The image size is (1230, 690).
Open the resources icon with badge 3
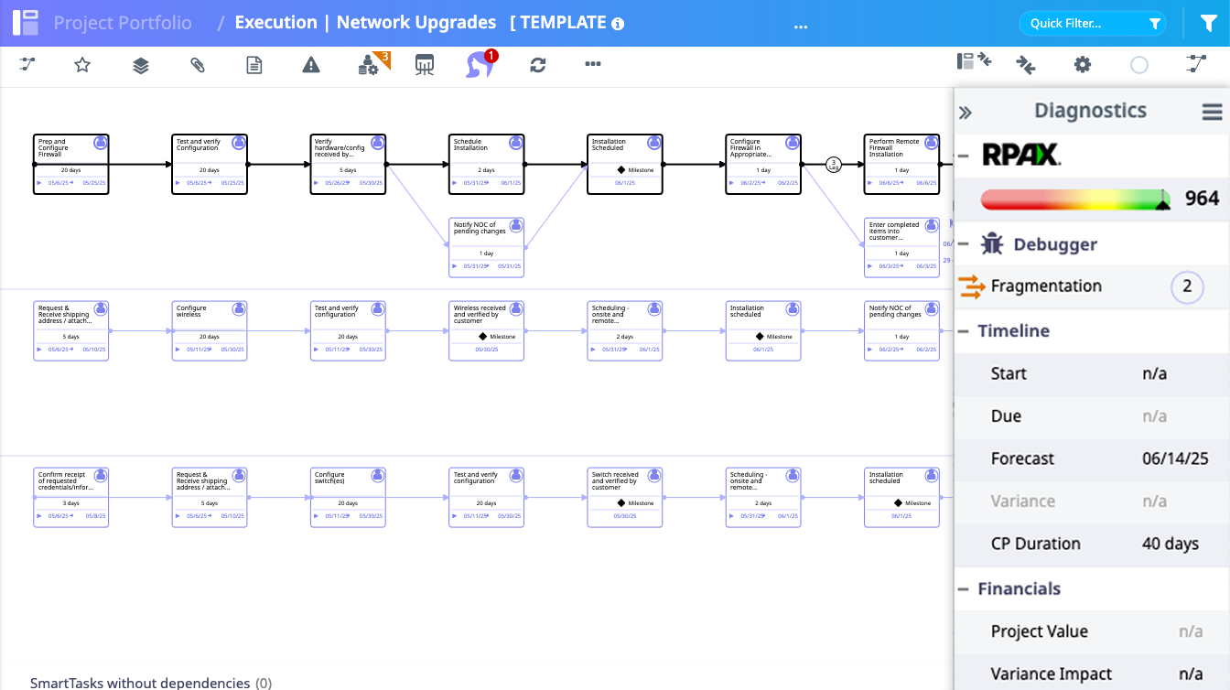tap(369, 64)
